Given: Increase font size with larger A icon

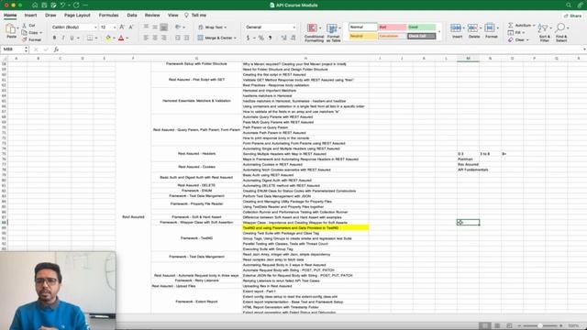Looking at the screenshot, I should (122, 27).
